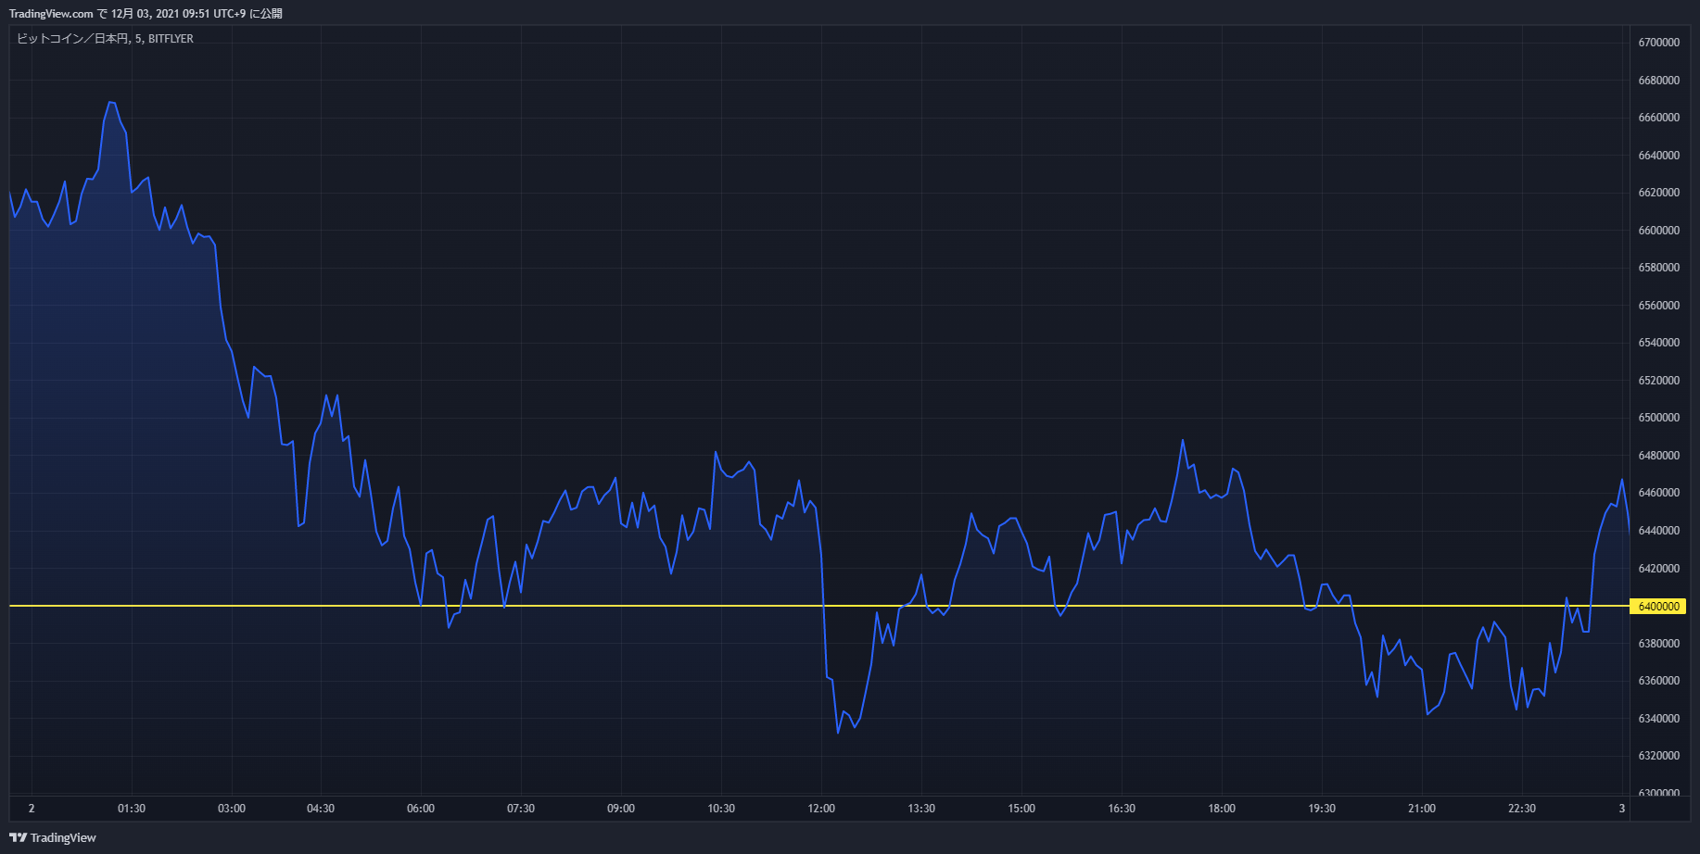Click the 16:30 time axis label
The image size is (1700, 854).
tap(1122, 809)
